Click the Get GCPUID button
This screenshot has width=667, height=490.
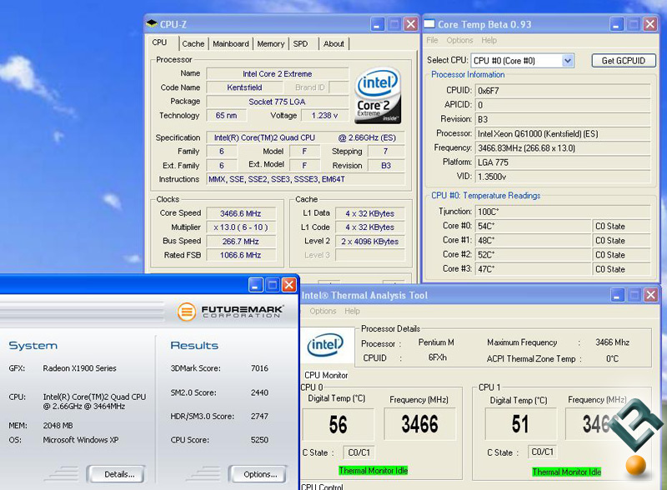(623, 61)
